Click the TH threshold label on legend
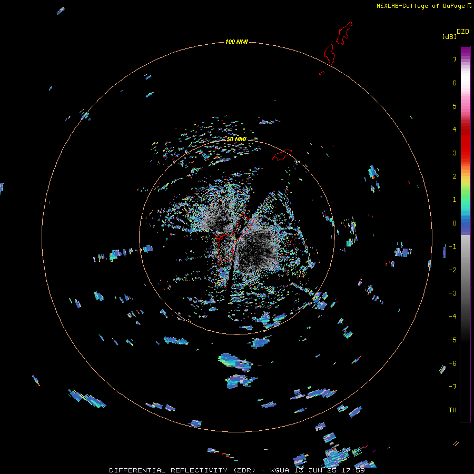 [452, 410]
